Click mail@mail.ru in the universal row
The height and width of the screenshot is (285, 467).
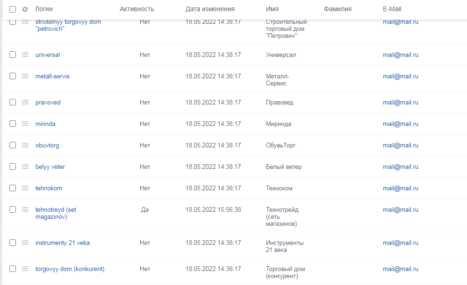coord(401,55)
